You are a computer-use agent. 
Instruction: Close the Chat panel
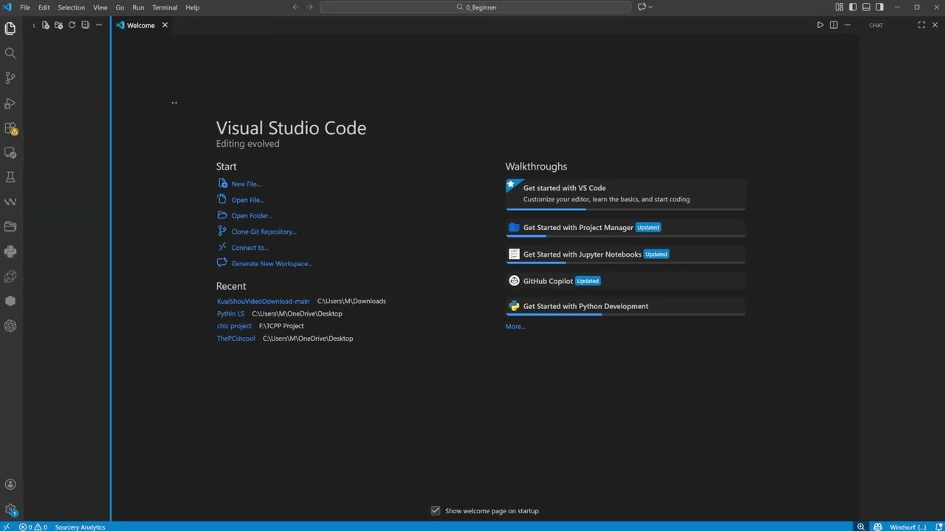coord(935,25)
